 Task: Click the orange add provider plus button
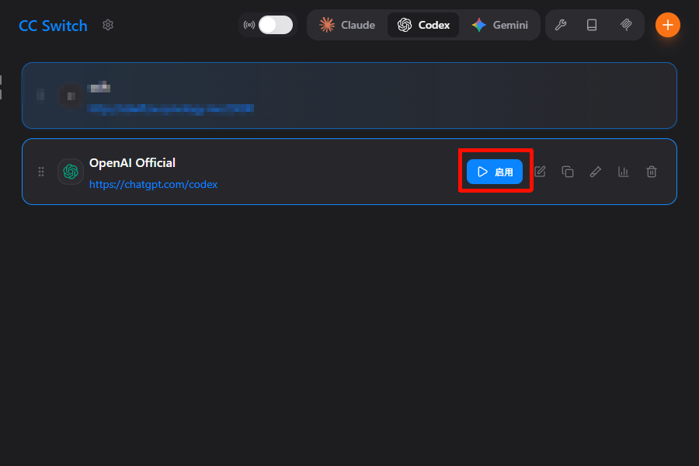coord(667,25)
